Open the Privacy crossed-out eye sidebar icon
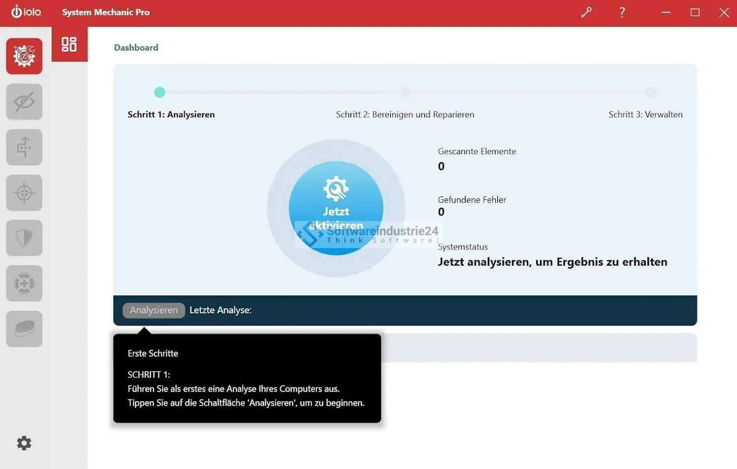737x469 pixels. [x=24, y=102]
